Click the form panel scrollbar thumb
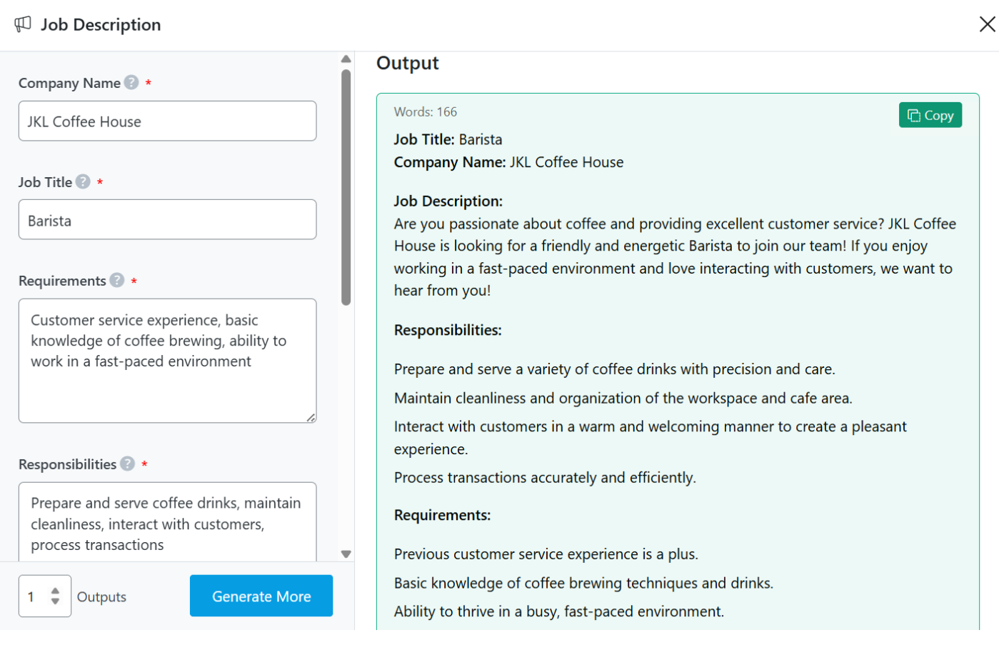This screenshot has width=999, height=655. coord(346,187)
